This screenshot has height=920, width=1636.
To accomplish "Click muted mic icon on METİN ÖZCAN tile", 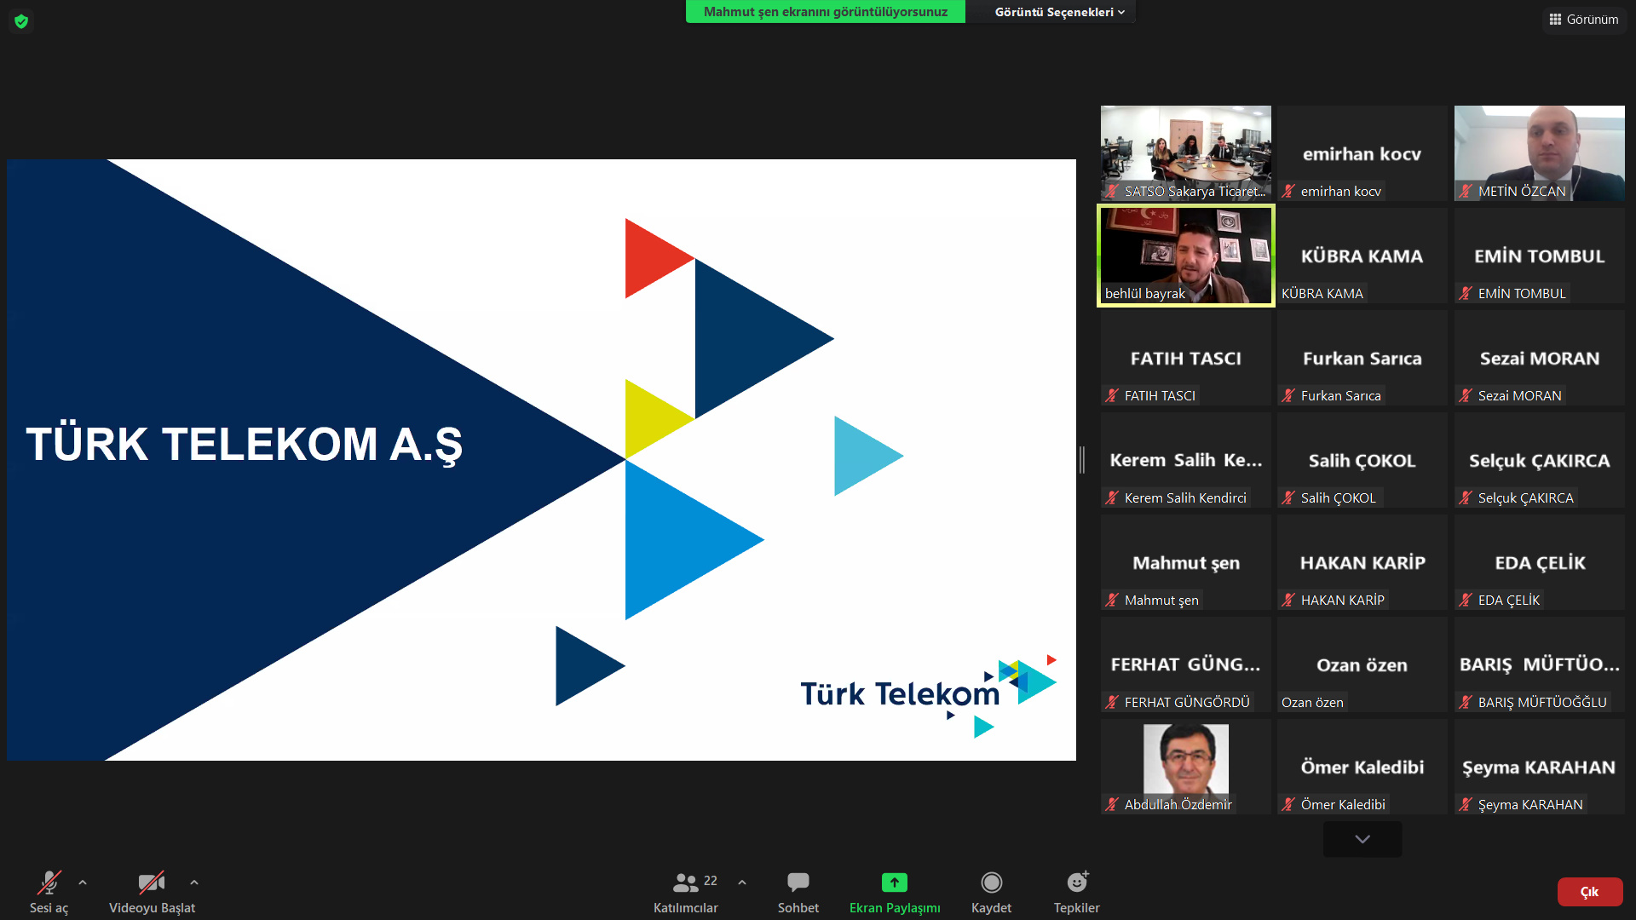I will (x=1466, y=192).
